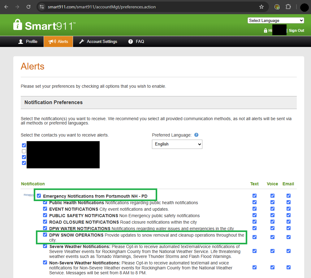Open the FAQ tab

point(136,42)
